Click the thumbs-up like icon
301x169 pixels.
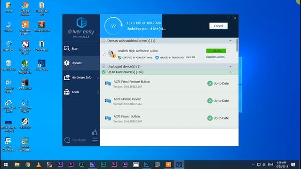tap(95, 132)
